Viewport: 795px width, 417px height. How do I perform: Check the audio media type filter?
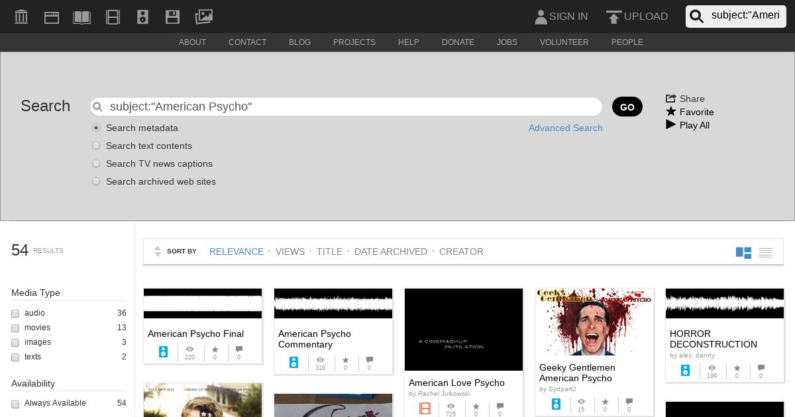pos(15,313)
